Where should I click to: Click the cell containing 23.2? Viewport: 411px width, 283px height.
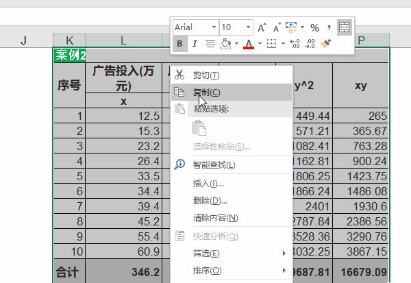coord(123,146)
